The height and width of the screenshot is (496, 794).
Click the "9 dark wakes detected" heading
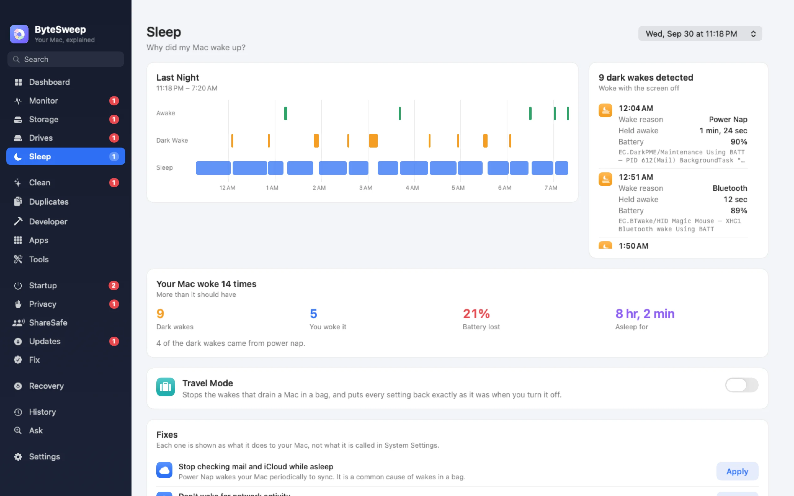coord(646,77)
